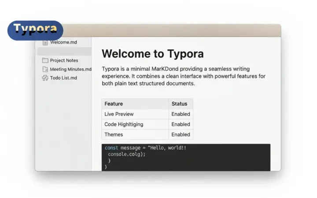Image resolution: width=317 pixels, height=198 pixels.
Task: Click the Meeting Minutes.md file icon
Action: coord(45,70)
